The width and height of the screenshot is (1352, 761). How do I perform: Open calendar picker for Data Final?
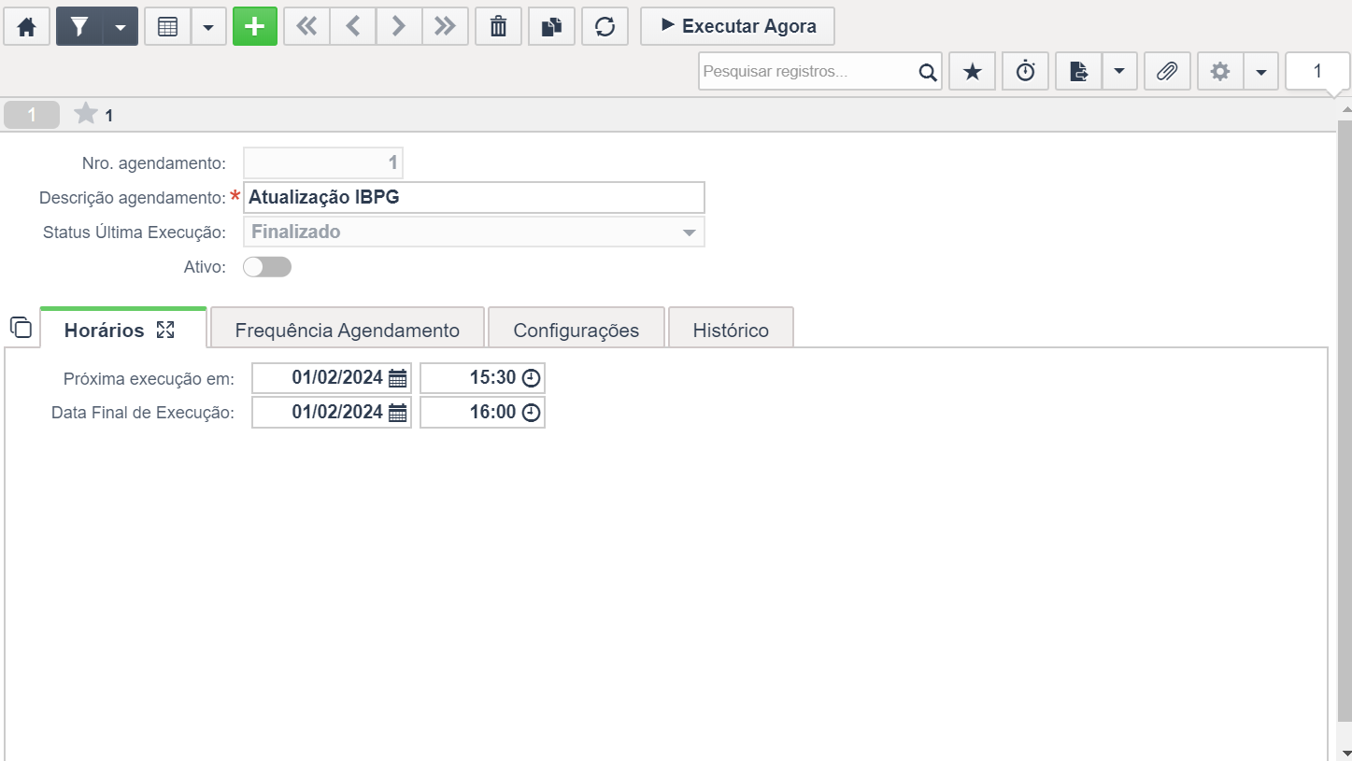point(398,413)
